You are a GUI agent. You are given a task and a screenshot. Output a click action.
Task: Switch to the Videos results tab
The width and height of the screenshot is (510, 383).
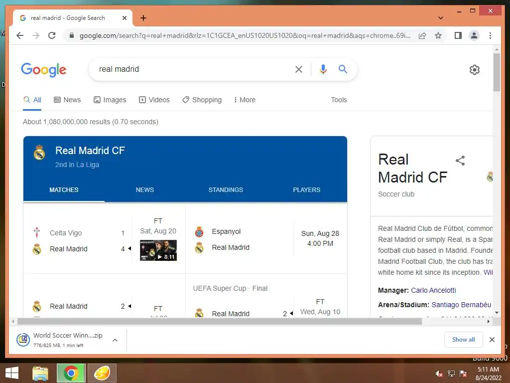154,100
